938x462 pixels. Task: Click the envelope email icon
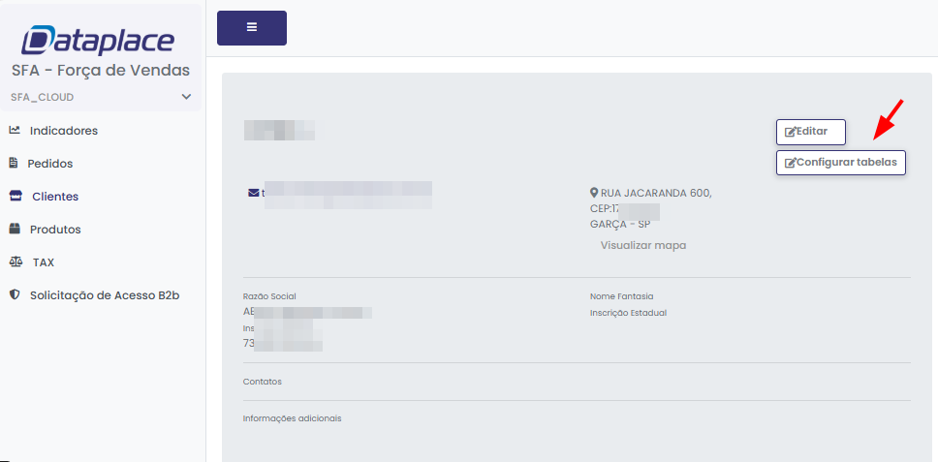[x=253, y=193]
